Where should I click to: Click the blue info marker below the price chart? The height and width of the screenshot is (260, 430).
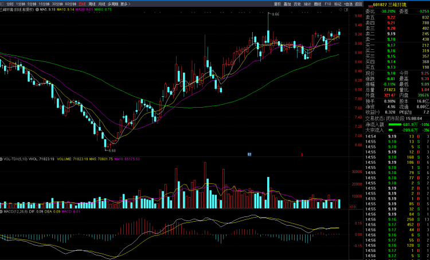(x=249, y=153)
